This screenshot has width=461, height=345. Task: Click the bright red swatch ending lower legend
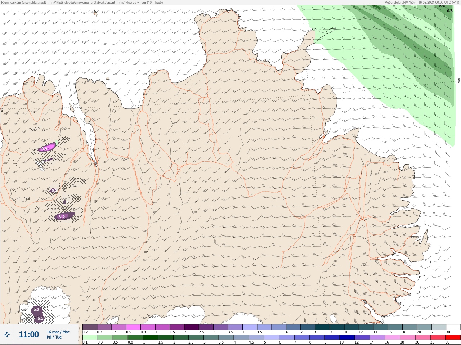453,337
